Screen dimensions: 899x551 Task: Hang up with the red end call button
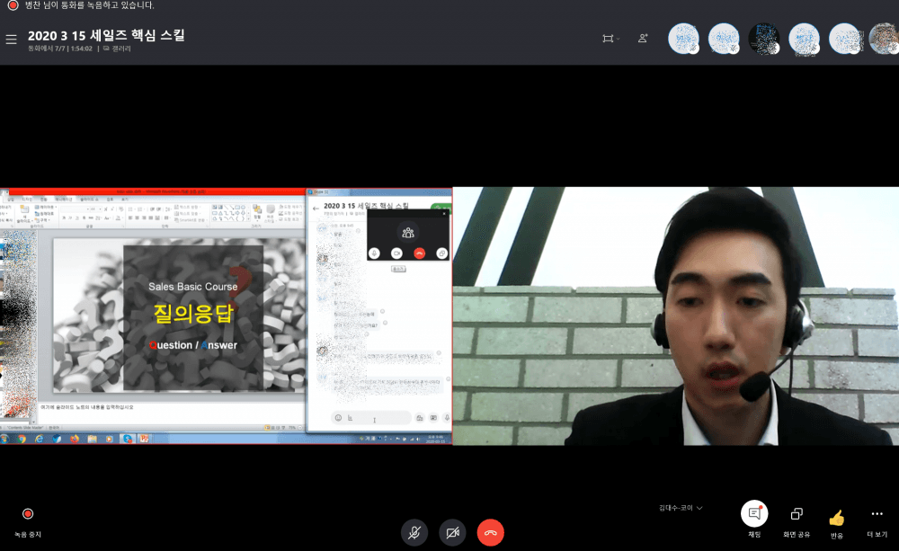pos(490,532)
